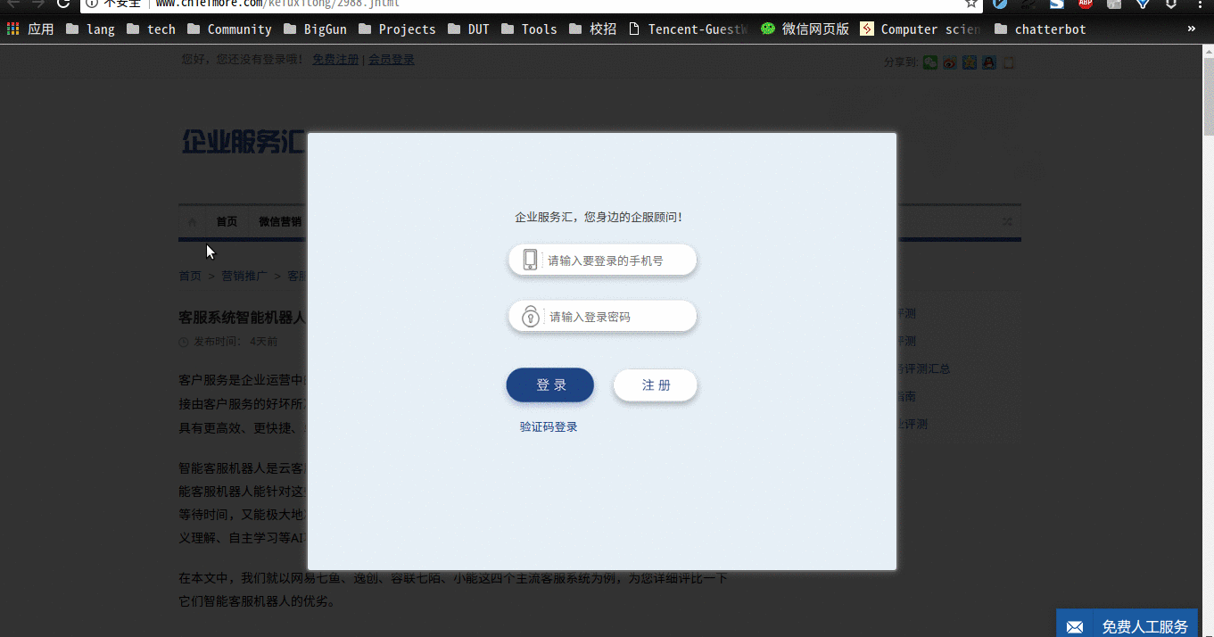
Task: Focus the mobile number input field
Action: 615,261
